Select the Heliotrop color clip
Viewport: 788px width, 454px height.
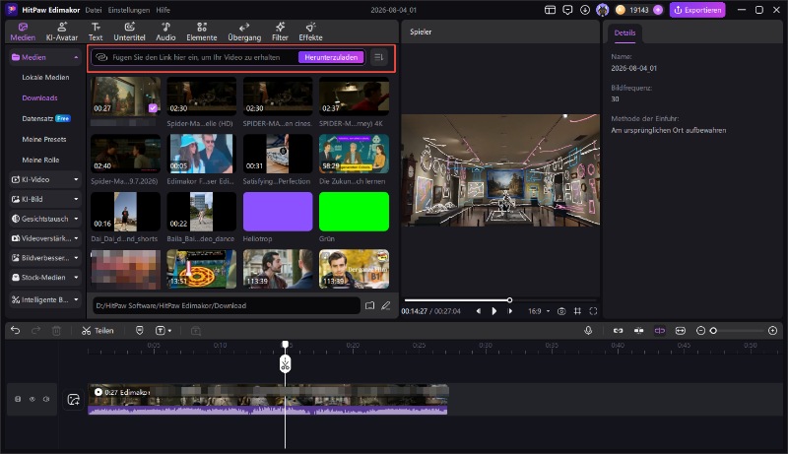point(278,212)
